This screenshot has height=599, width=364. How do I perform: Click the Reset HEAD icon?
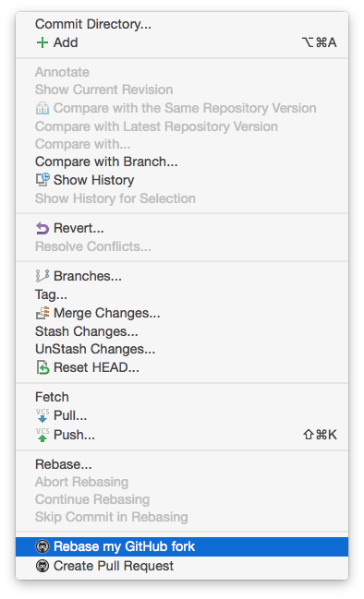42,367
